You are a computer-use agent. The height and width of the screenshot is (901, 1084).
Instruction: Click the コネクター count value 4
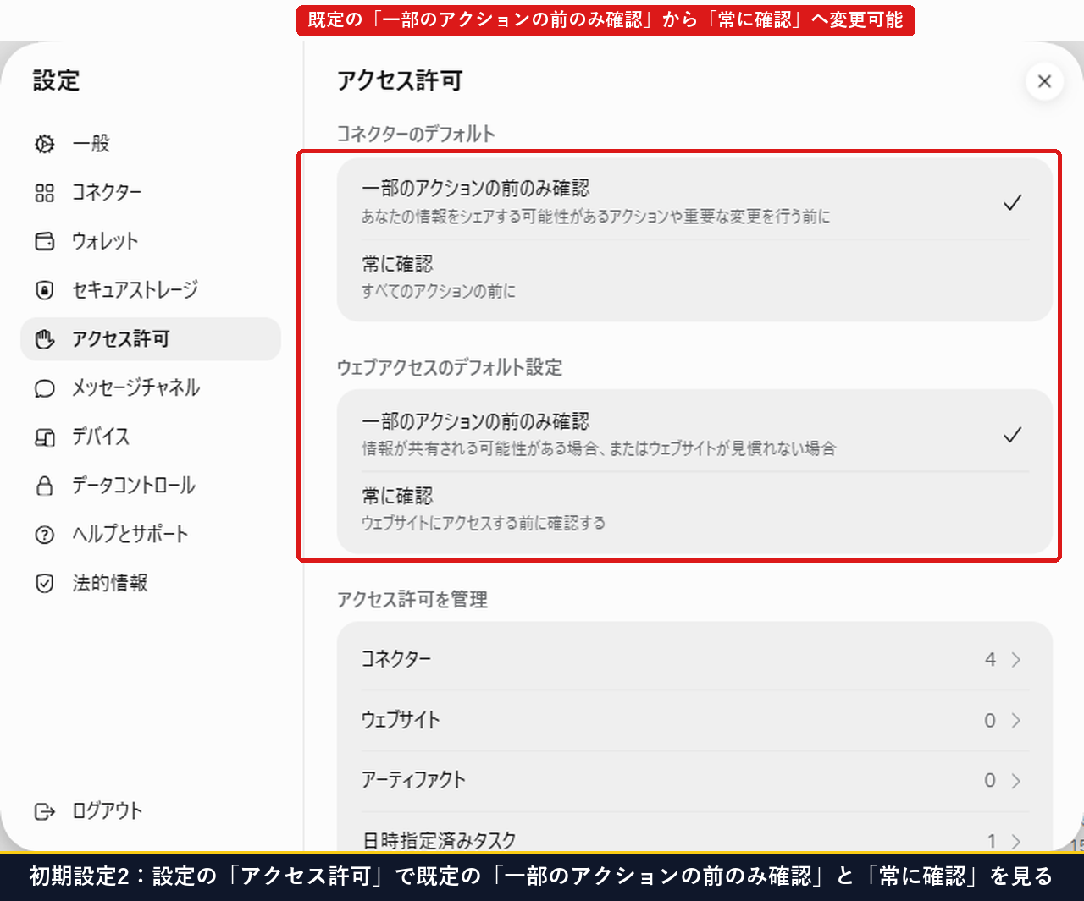(990, 660)
